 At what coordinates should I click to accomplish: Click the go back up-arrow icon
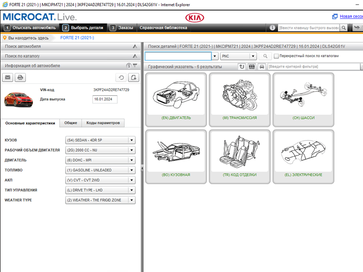pos(242,67)
